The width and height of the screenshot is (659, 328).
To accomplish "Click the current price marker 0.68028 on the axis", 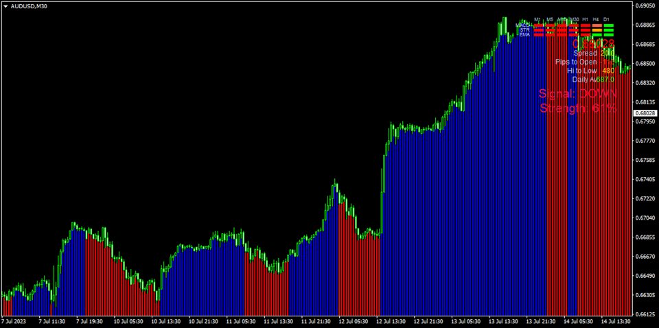I will coord(645,113).
